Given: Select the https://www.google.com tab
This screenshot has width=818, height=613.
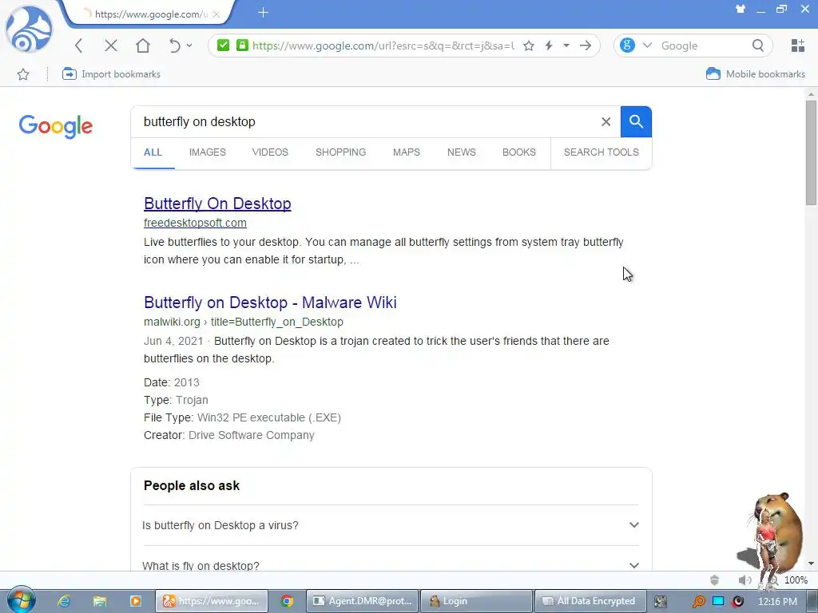Looking at the screenshot, I should coord(149,14).
